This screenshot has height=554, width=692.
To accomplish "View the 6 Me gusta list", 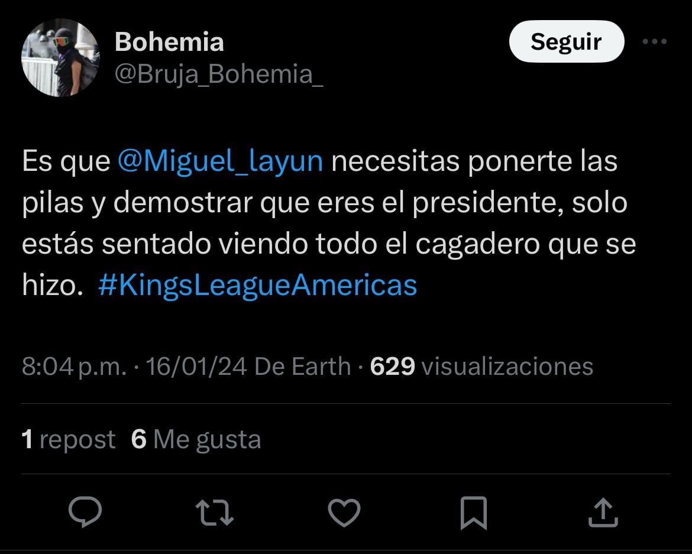I will 196,439.
